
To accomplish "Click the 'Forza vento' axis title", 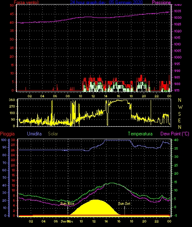I will point(26,2).
